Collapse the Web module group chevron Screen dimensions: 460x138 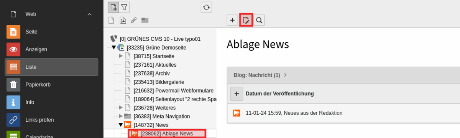click(90, 14)
